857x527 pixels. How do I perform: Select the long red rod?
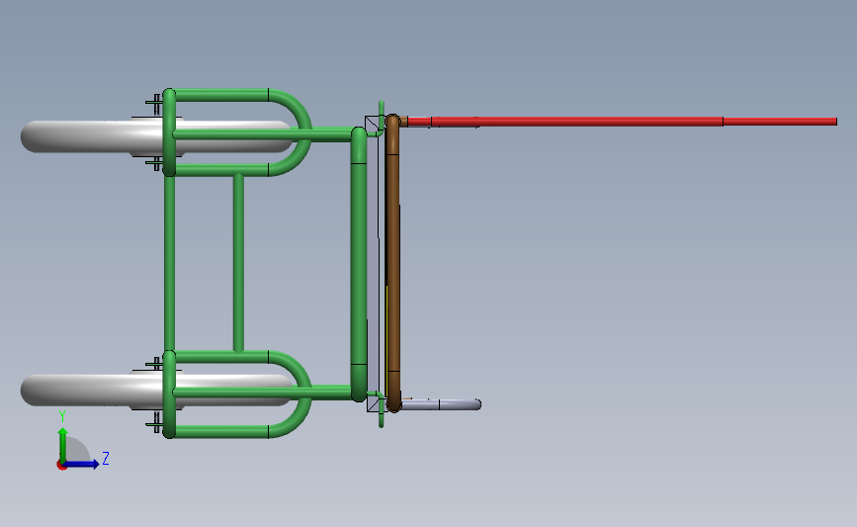(x=622, y=122)
